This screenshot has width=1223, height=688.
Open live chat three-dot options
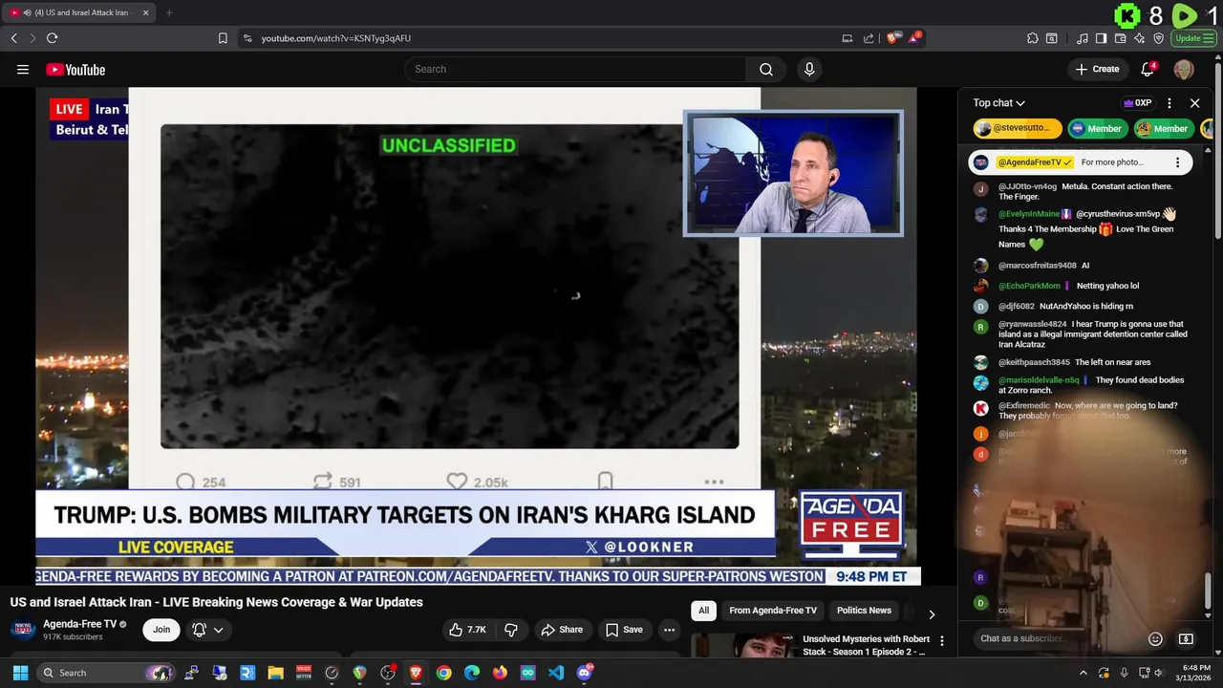pyautogui.click(x=1169, y=103)
